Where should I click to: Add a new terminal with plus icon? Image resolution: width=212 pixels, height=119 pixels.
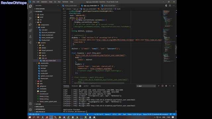pos(159,86)
